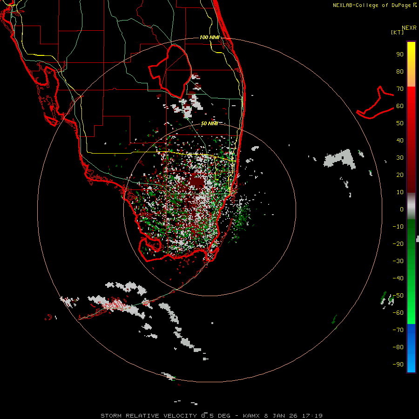Click the 20 value on the velocity scale
The height and width of the screenshot is (419, 419).
[400, 175]
